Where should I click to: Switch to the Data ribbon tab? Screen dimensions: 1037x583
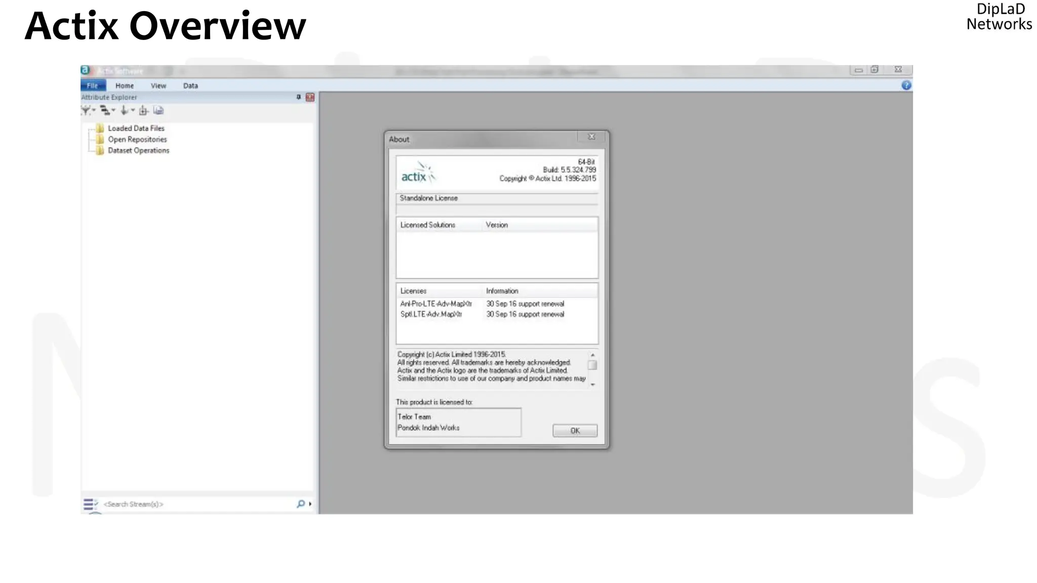190,86
